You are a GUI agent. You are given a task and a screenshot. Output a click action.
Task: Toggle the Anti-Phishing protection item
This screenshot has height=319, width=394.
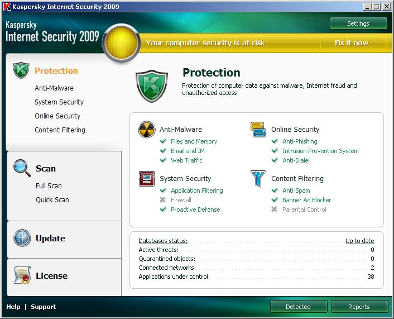[x=300, y=141]
